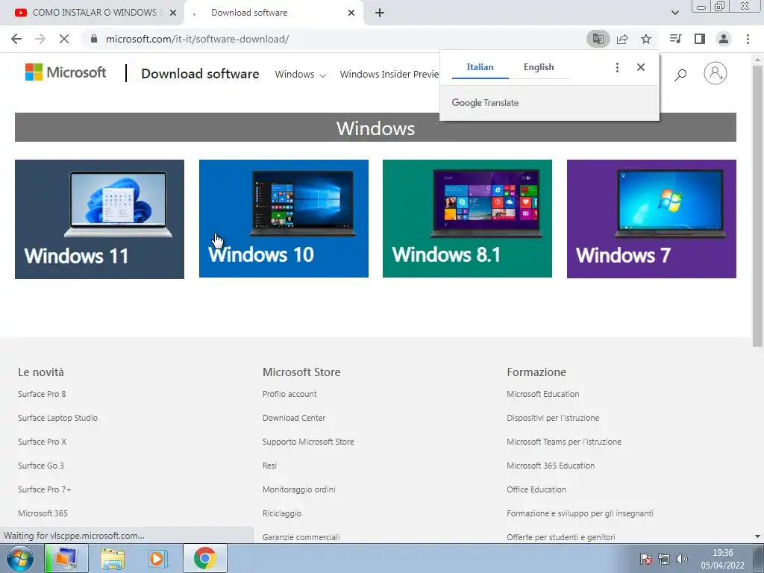This screenshot has width=764, height=573.
Task: Open the Monitoraggio ordini link
Action: coord(299,489)
